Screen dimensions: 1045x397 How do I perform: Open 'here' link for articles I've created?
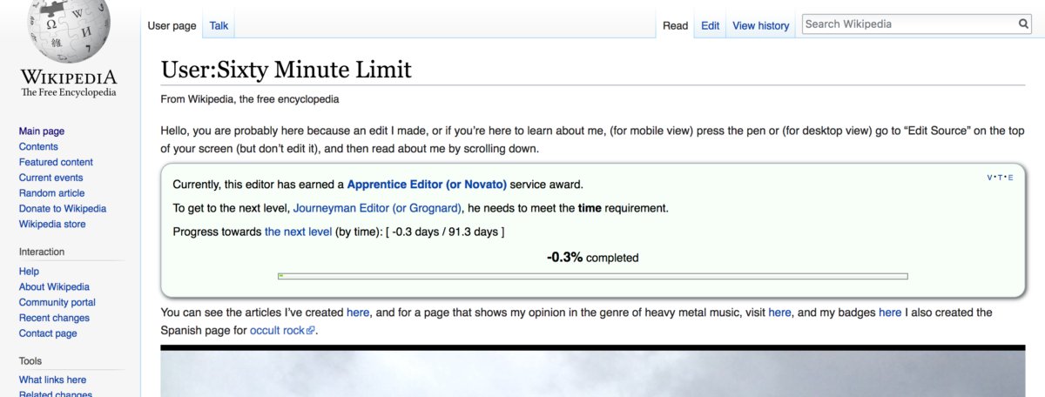pos(358,313)
